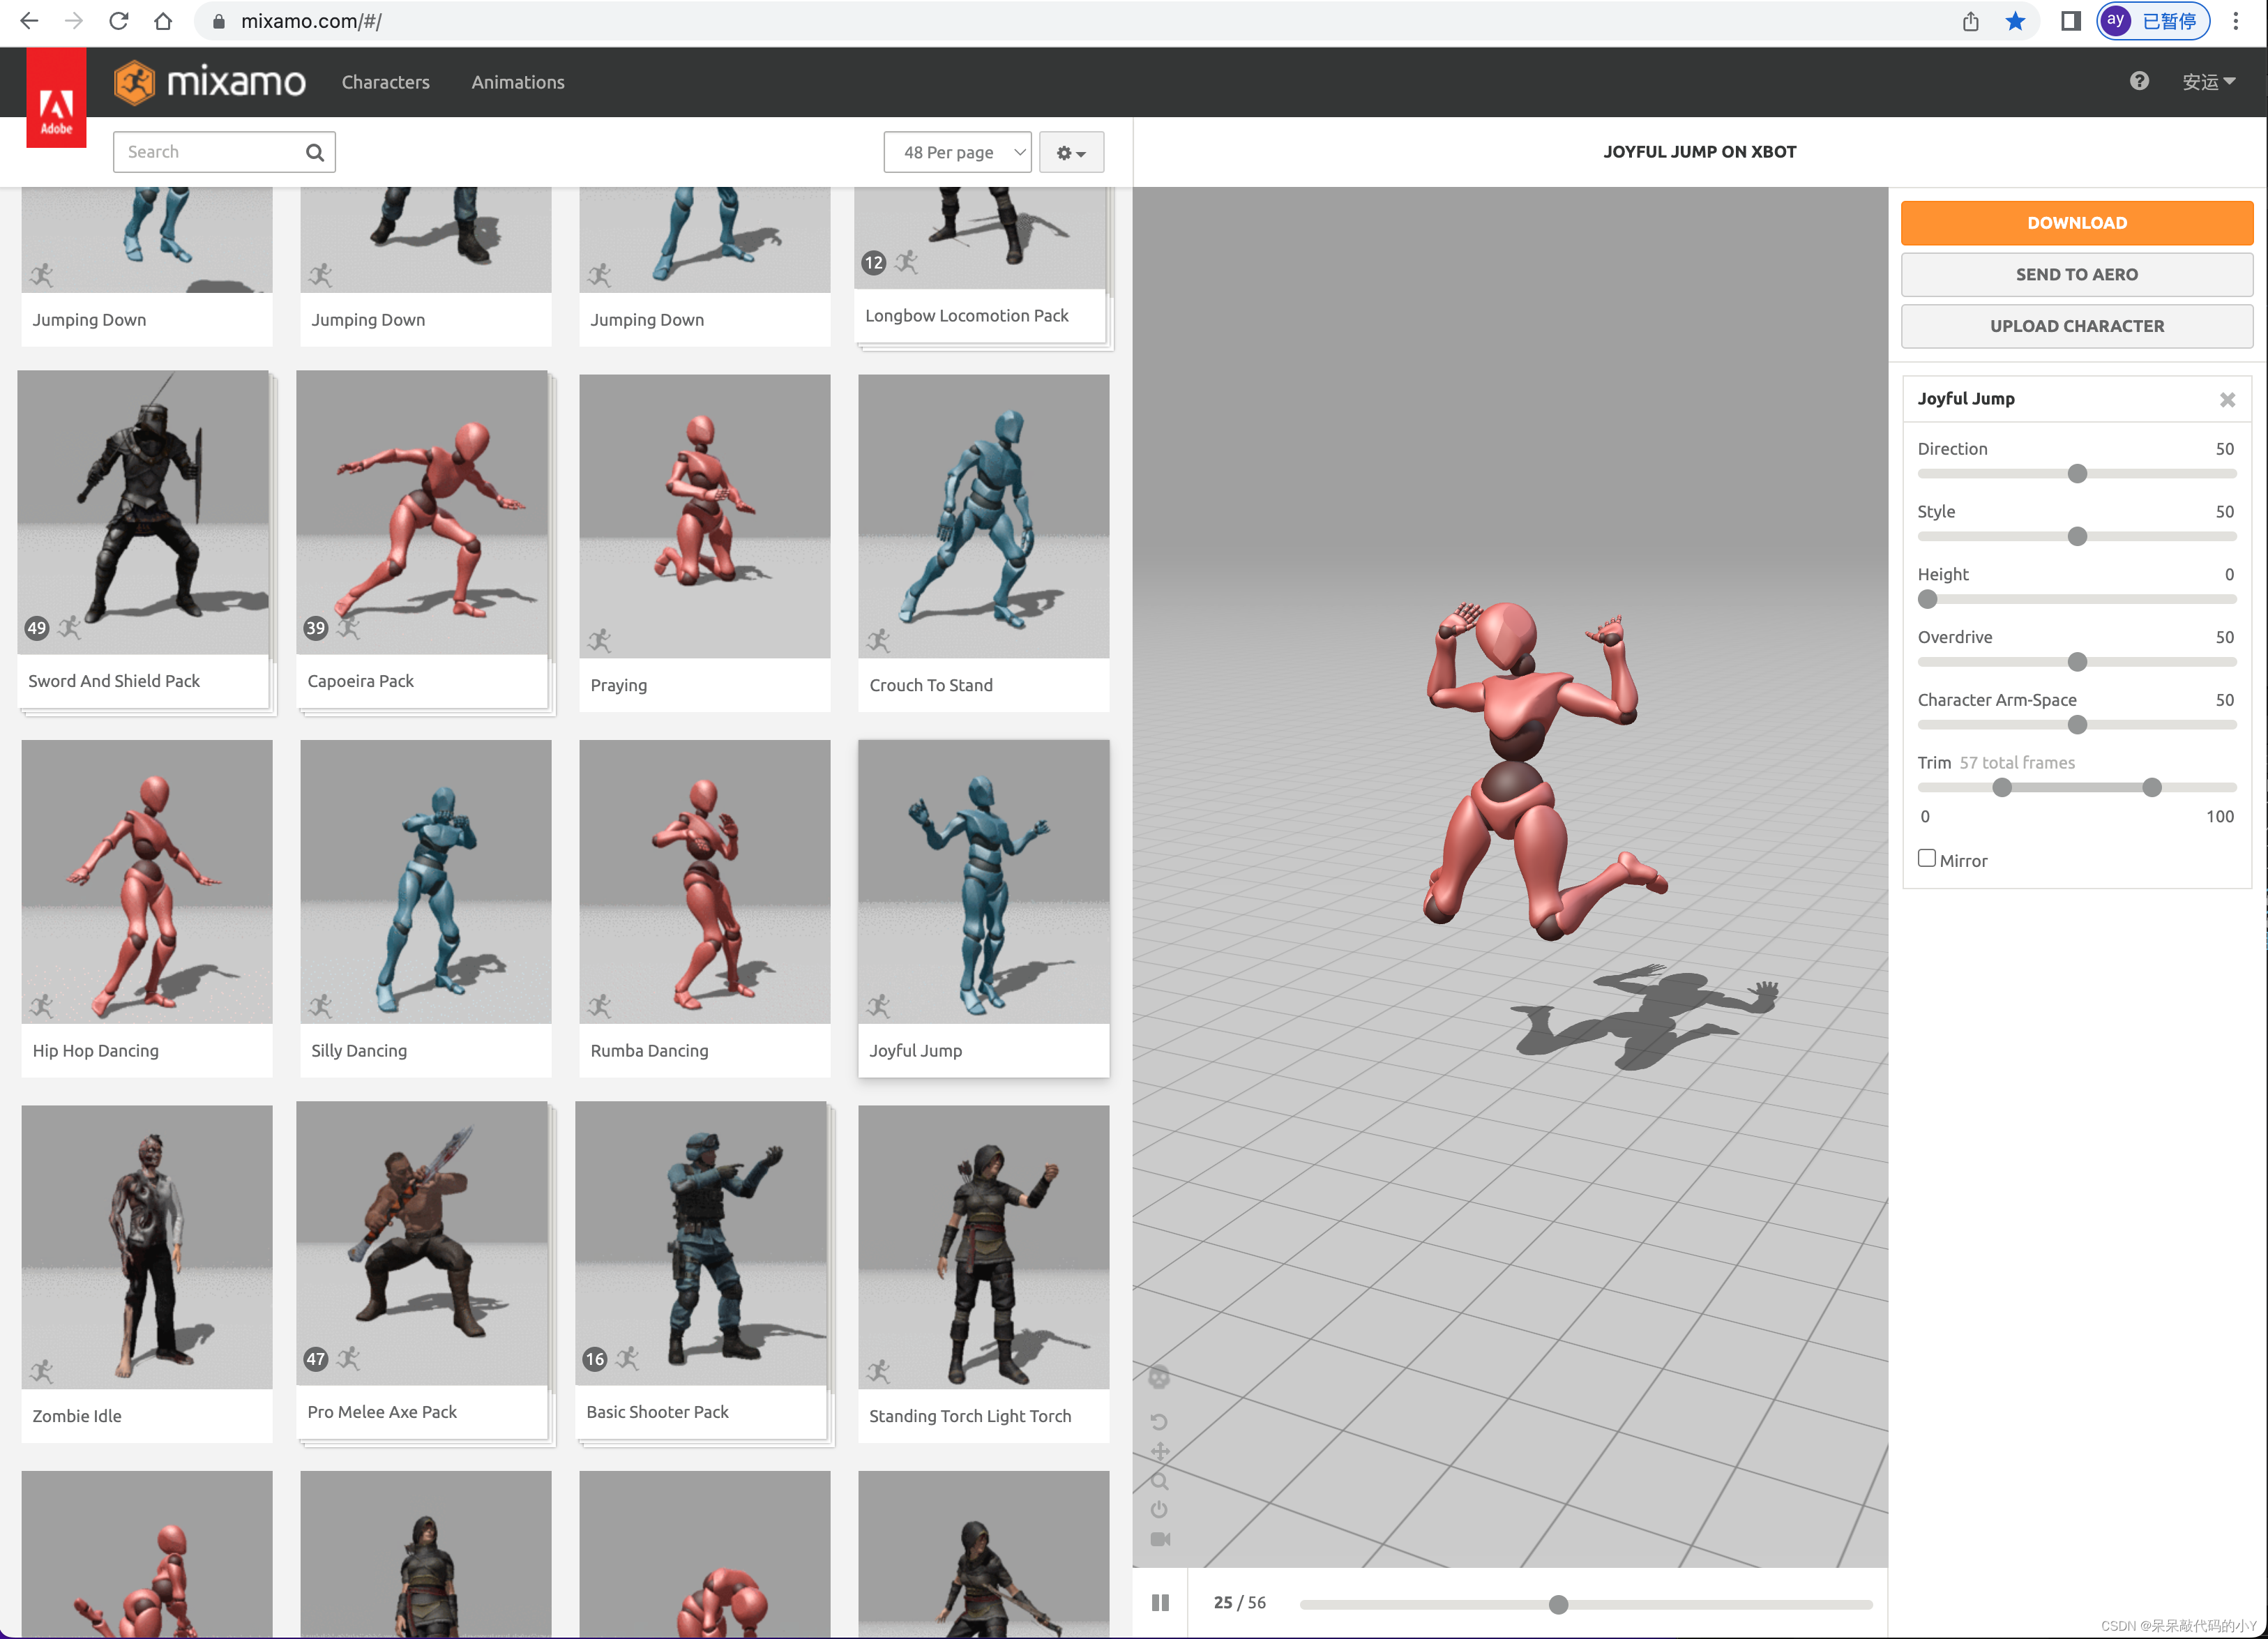Open the Chrome three-dot menu

[x=2236, y=21]
